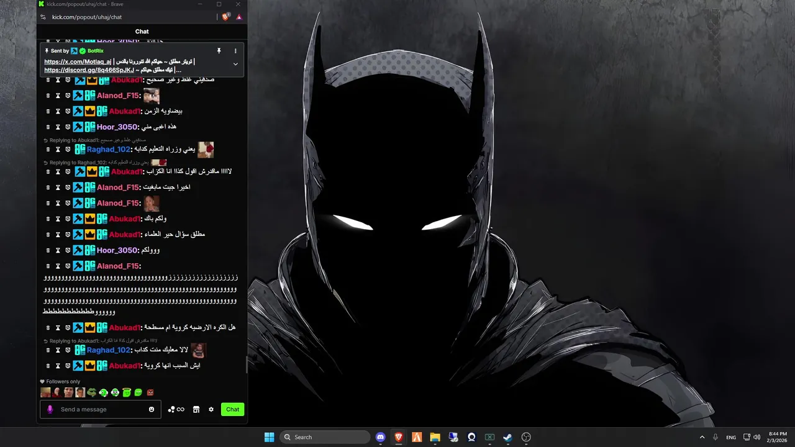This screenshot has width=795, height=447.
Task: Insert the green frog emote in quick bar
Action: (x=92, y=392)
